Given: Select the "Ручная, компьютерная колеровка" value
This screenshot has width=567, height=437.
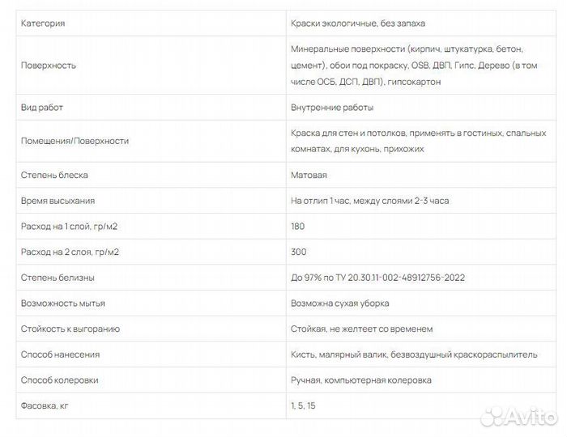Looking at the screenshot, I should 360,380.
